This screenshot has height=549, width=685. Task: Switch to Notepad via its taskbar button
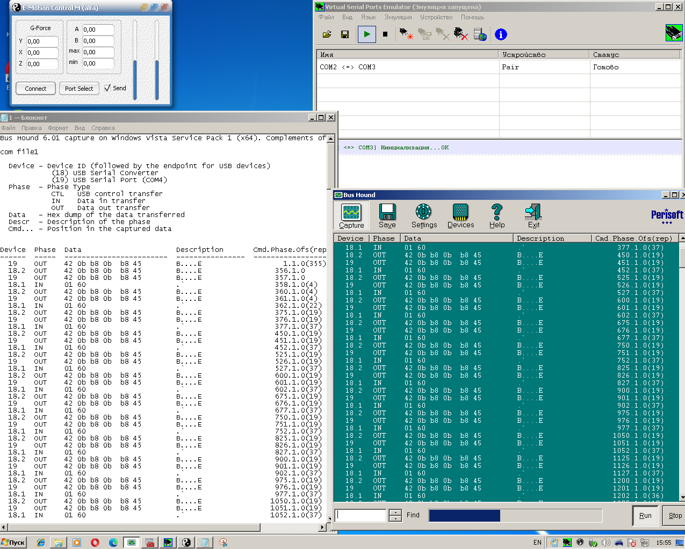(205, 543)
